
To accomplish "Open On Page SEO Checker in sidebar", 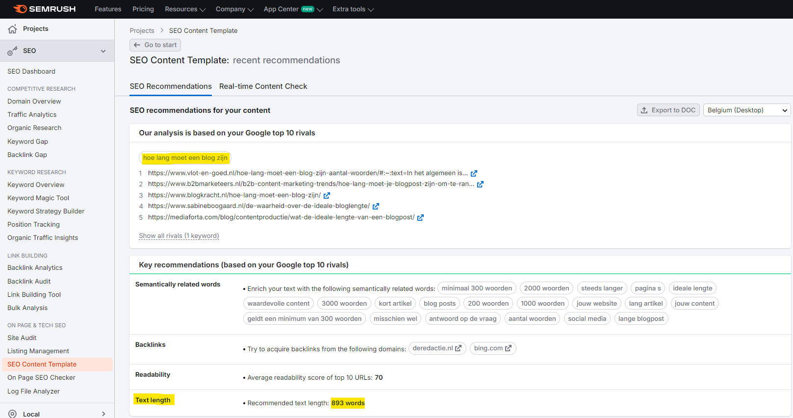I will (x=41, y=378).
